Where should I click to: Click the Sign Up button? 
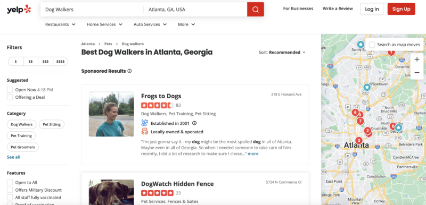(x=401, y=9)
